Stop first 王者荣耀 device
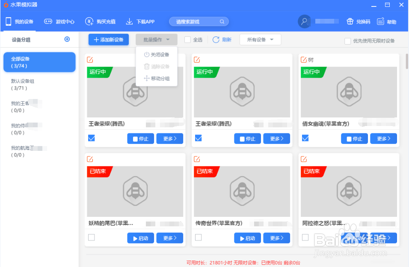Screen dimensions: 409x267 (141, 139)
